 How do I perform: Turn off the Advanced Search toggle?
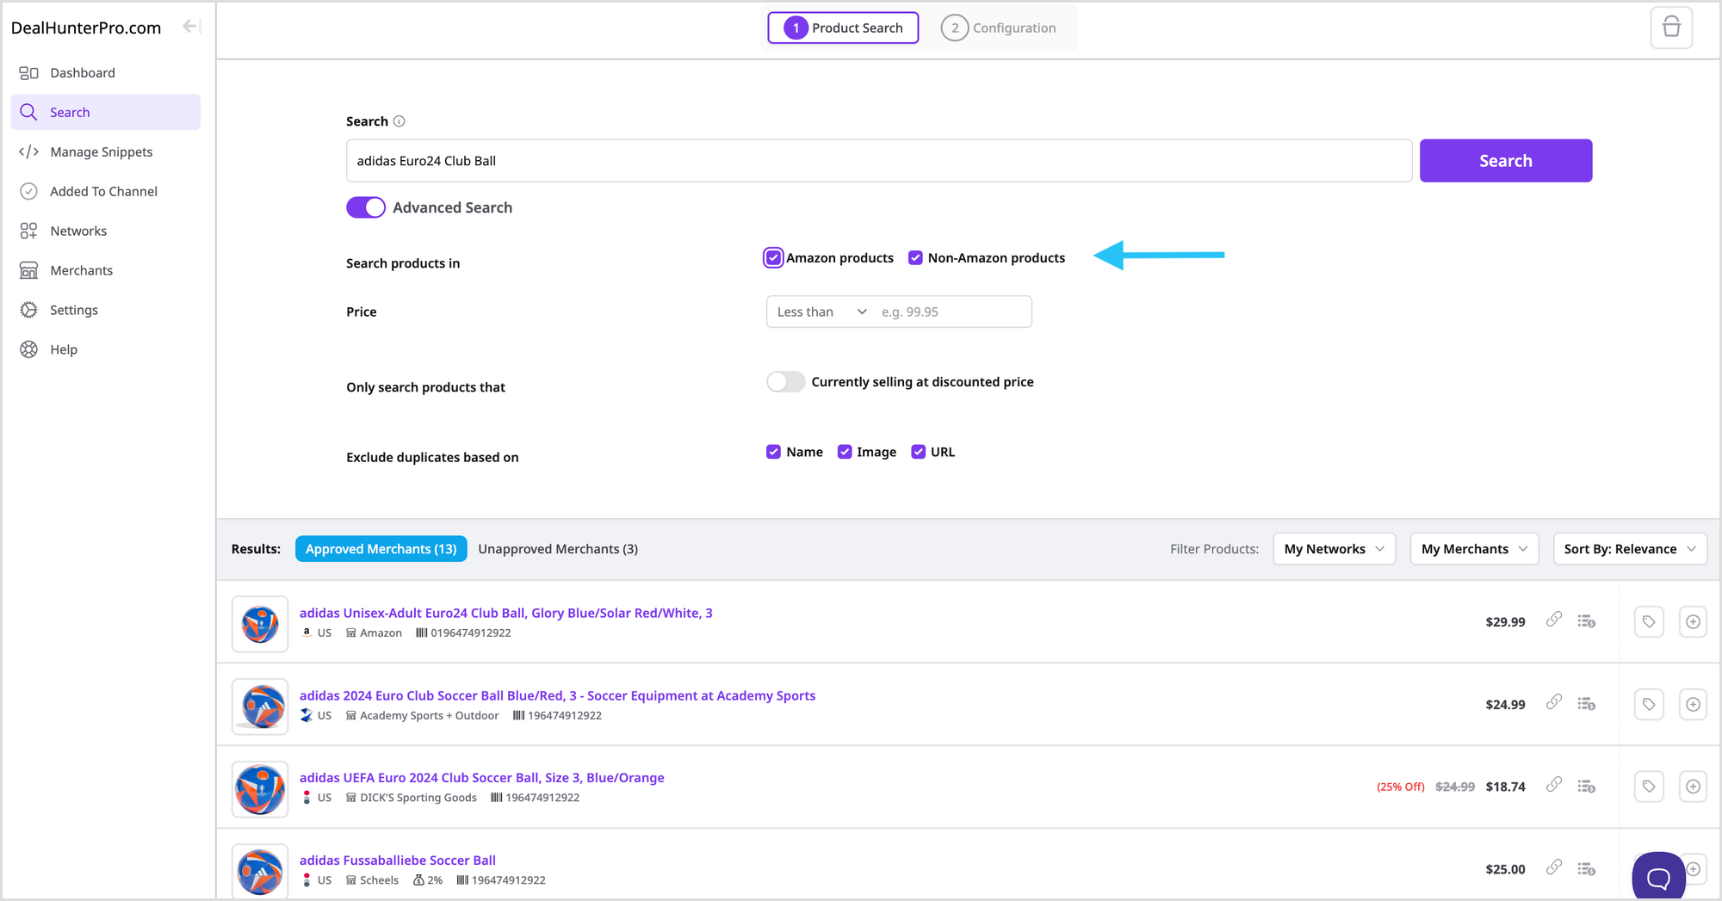(x=366, y=207)
